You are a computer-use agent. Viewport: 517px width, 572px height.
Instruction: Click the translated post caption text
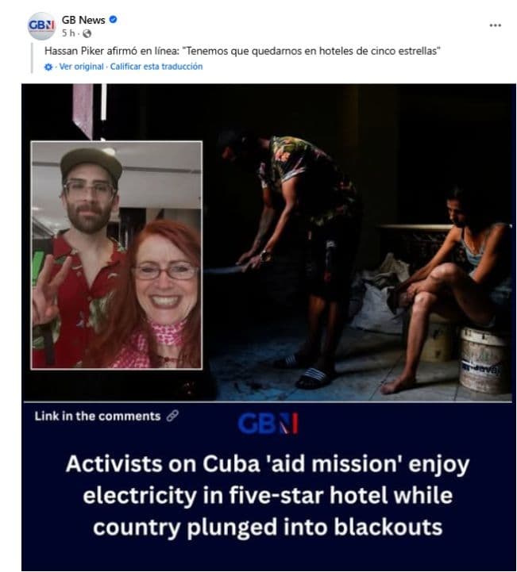pos(242,51)
